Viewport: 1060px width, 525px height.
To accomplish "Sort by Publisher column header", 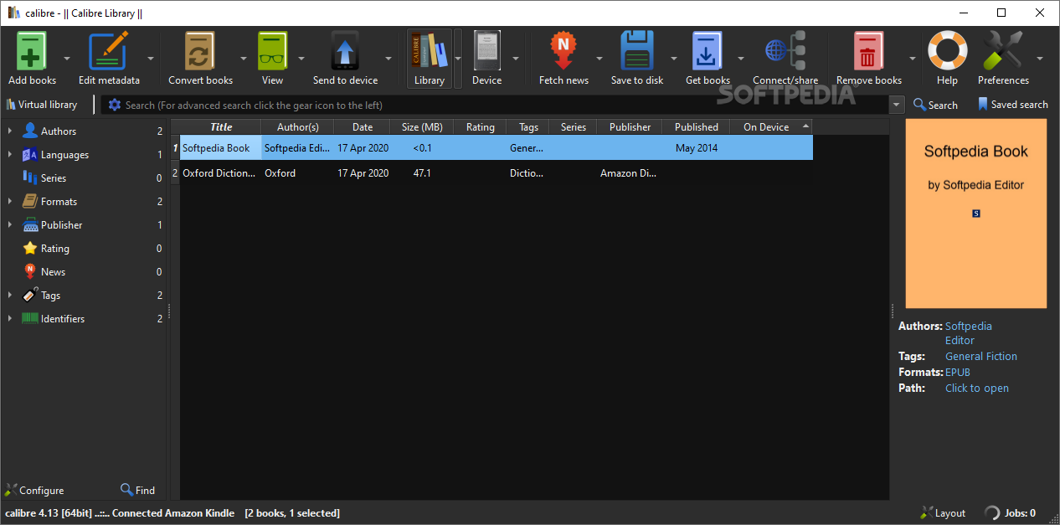I will [x=630, y=127].
